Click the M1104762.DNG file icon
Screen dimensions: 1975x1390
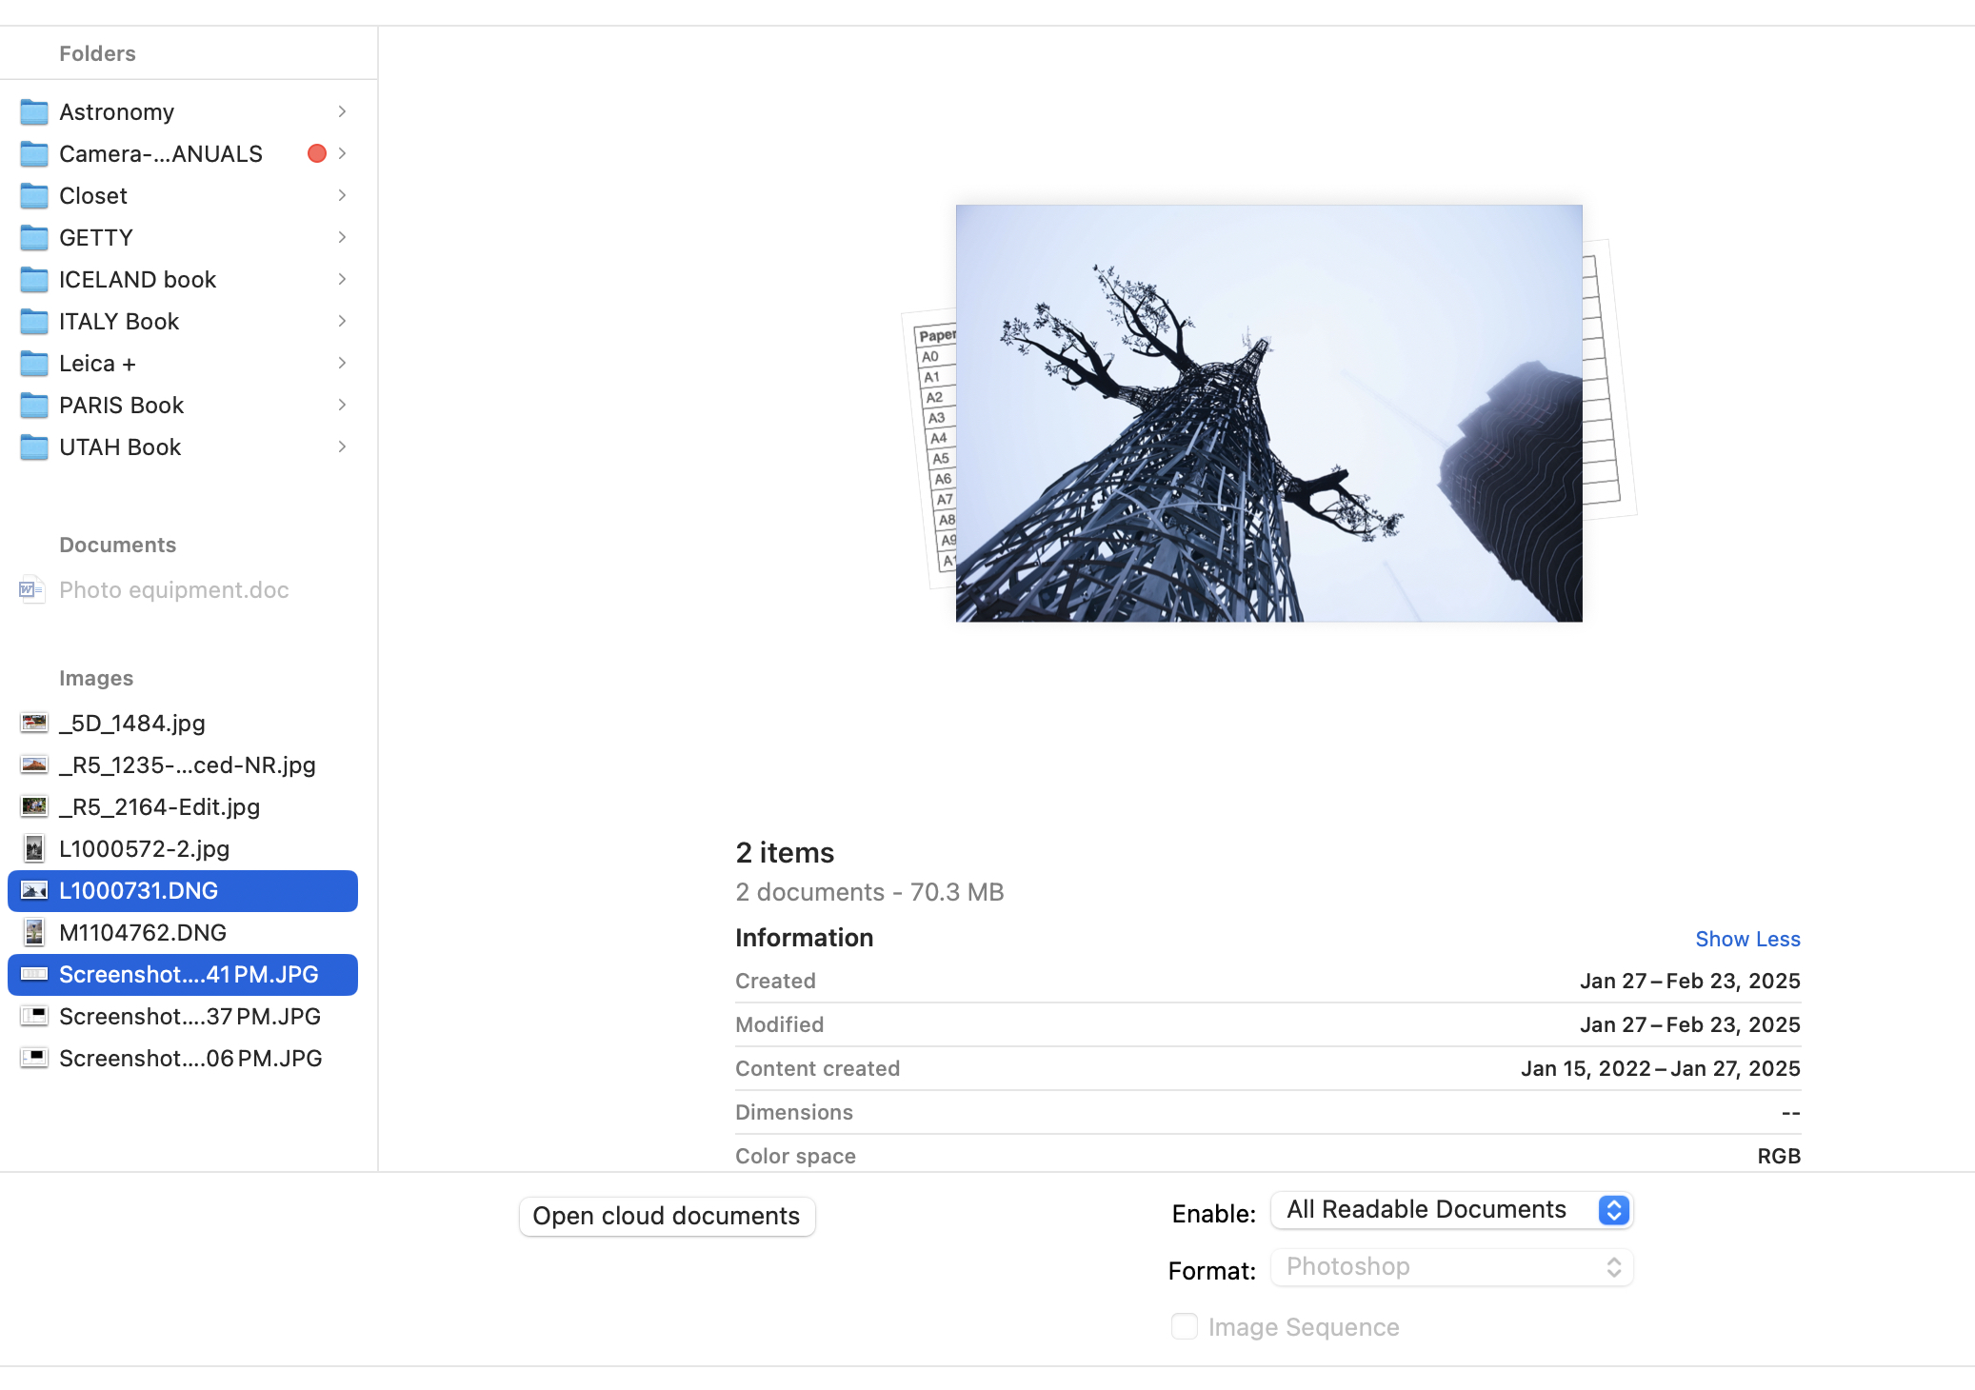[x=34, y=933]
